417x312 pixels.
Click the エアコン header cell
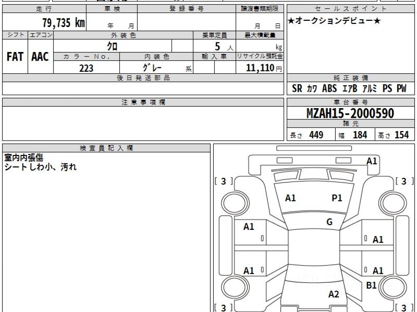pyautogui.click(x=41, y=35)
